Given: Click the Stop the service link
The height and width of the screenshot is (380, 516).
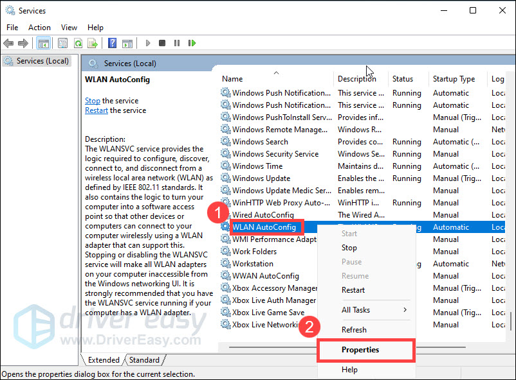Looking at the screenshot, I should tap(93, 101).
